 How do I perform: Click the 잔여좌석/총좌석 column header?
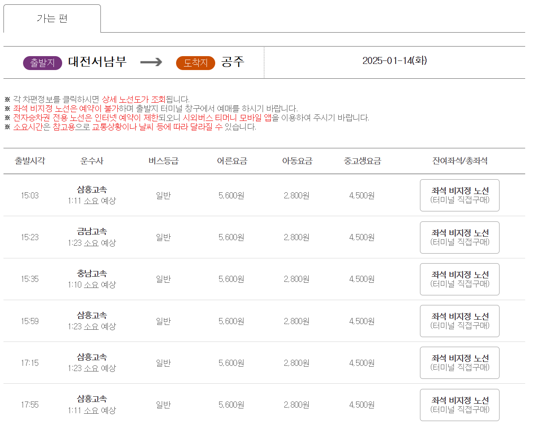460,161
